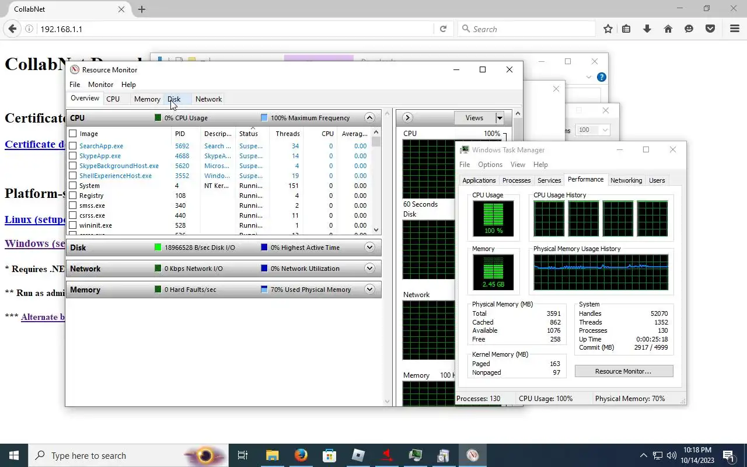Tick the csrss.exe process checkbox
This screenshot has width=747, height=467.
coord(73,215)
